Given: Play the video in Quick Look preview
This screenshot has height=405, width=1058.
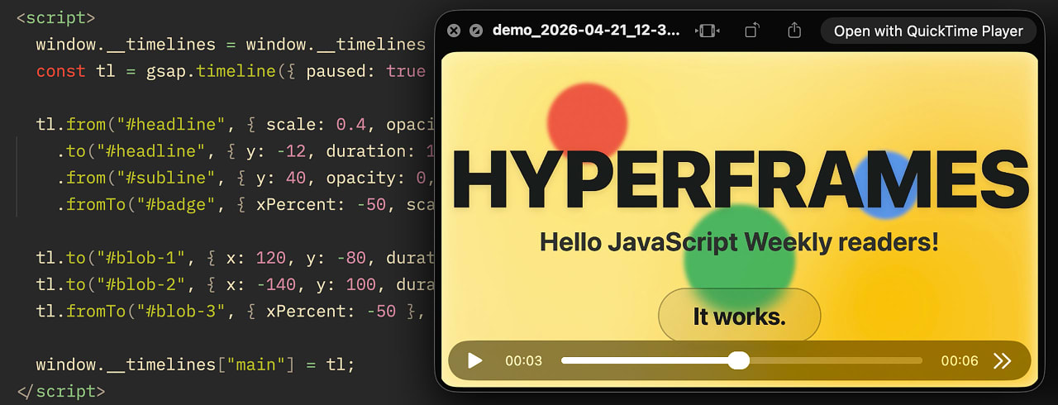Looking at the screenshot, I should 474,360.
